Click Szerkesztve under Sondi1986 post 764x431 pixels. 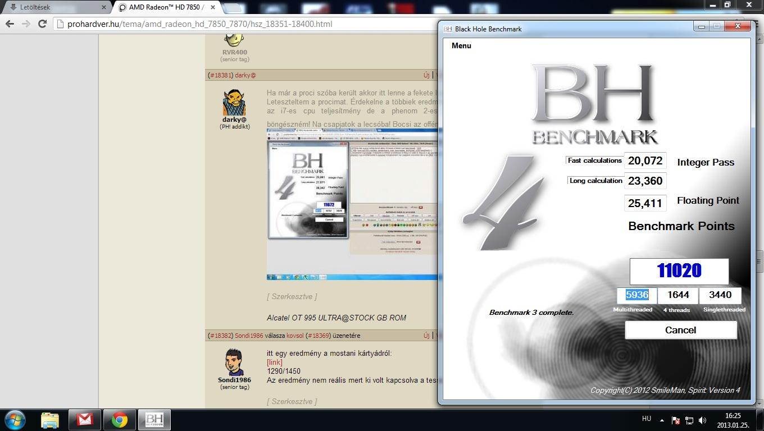[292, 401]
